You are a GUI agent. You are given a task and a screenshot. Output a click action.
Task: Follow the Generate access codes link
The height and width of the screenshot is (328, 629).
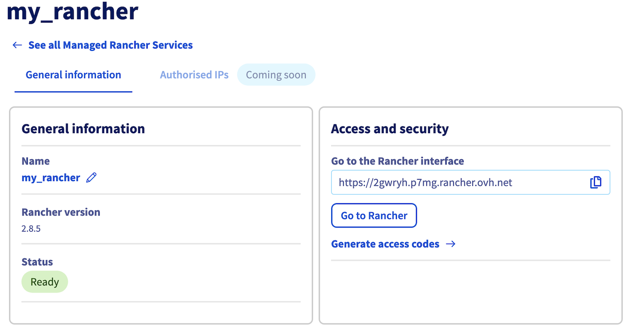coord(385,244)
